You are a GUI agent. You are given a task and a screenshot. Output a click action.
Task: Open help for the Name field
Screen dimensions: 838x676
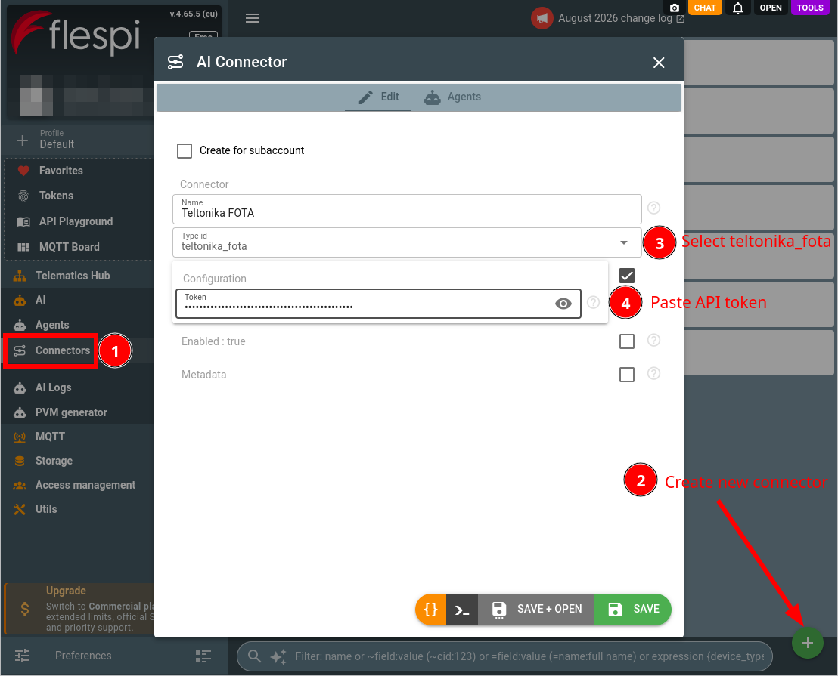coord(653,208)
